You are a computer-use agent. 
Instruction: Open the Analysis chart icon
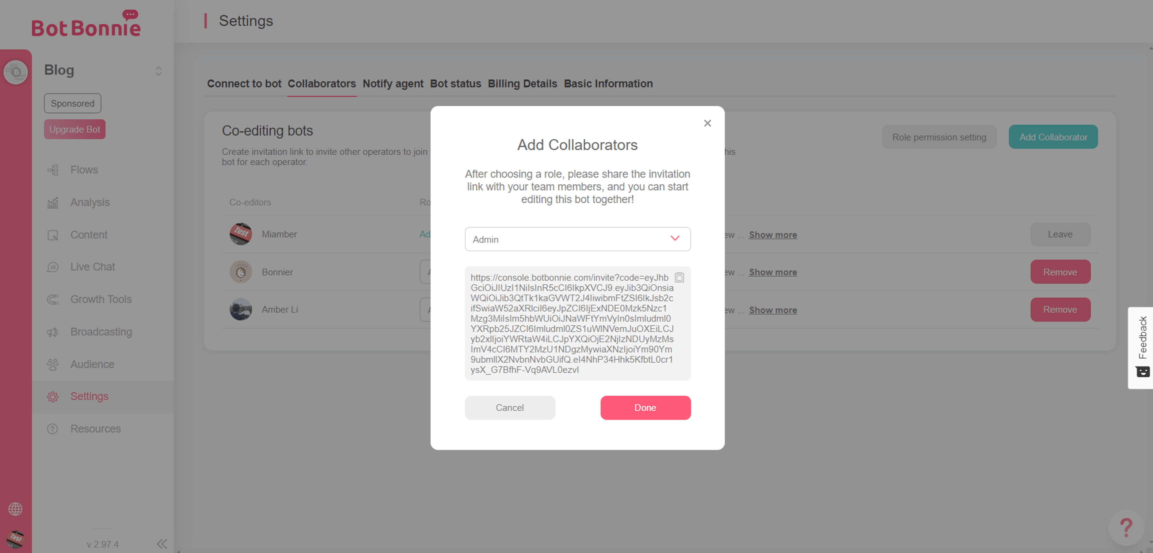click(53, 202)
